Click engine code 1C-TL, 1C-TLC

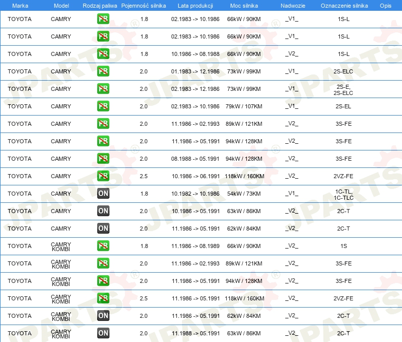click(343, 195)
